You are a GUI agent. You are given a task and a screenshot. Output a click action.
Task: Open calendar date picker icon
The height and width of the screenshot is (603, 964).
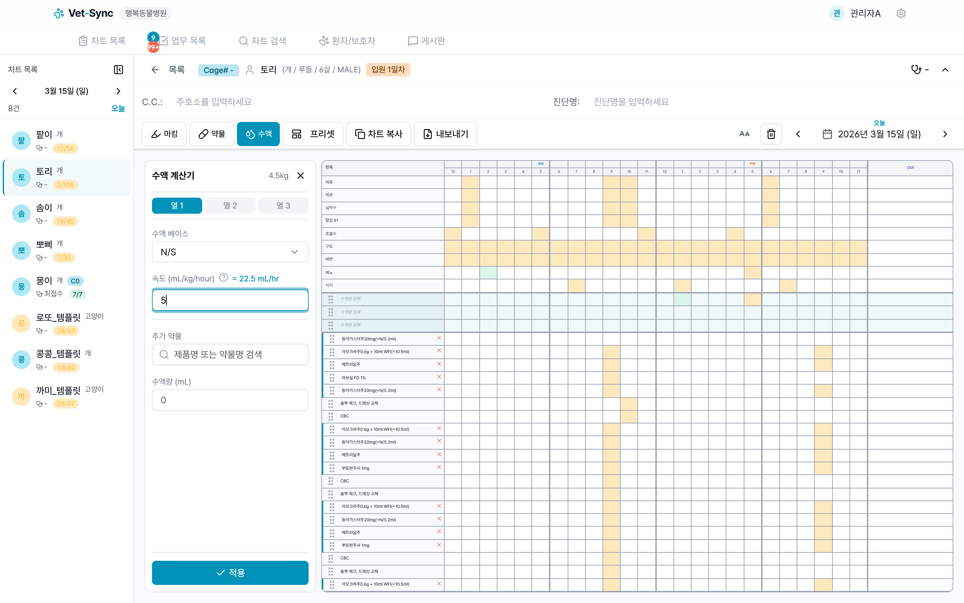click(827, 134)
